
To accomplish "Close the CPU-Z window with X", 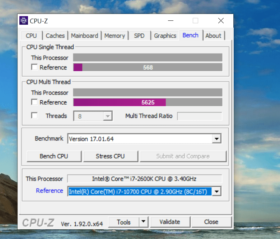I will (221, 21).
